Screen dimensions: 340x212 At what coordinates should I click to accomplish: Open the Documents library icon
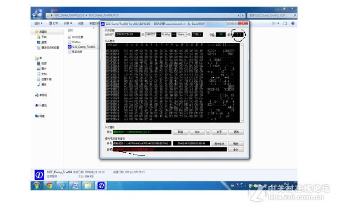tap(39, 74)
